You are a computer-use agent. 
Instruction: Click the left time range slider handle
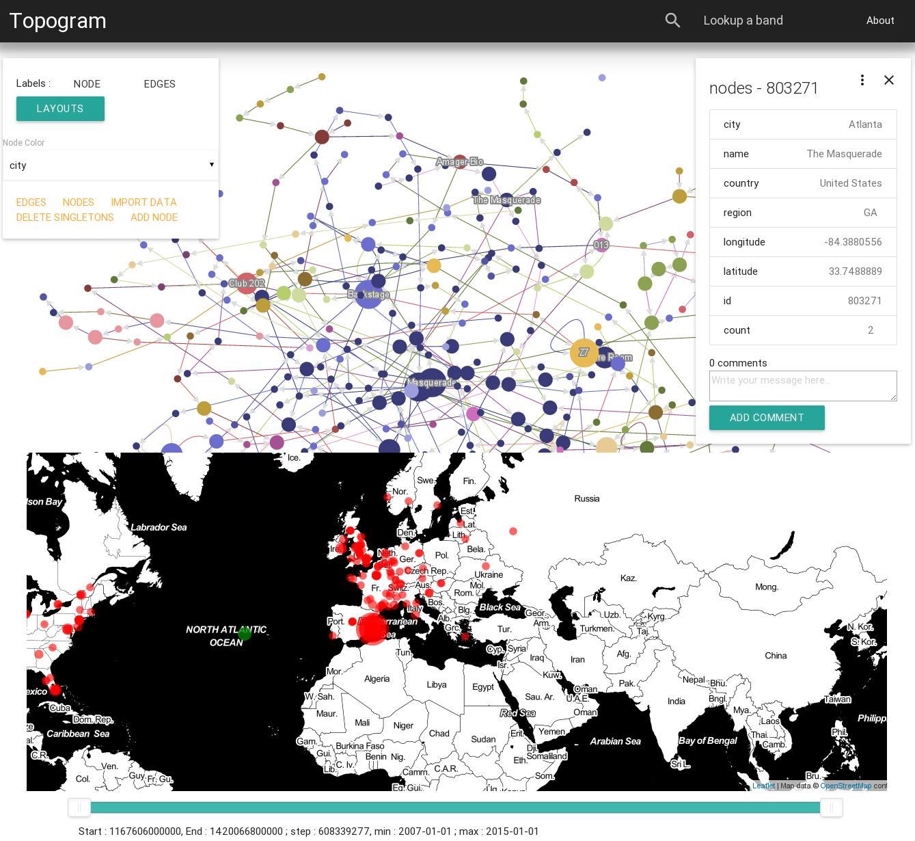(79, 807)
